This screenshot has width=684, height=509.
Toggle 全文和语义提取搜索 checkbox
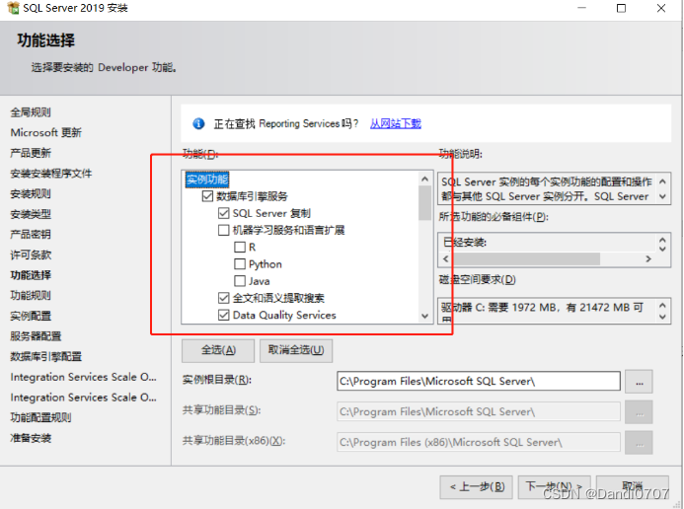coord(224,298)
